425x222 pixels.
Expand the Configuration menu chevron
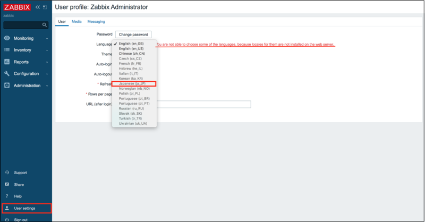point(47,74)
